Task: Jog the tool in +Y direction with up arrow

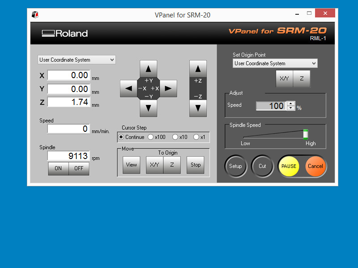Action: [x=149, y=69]
